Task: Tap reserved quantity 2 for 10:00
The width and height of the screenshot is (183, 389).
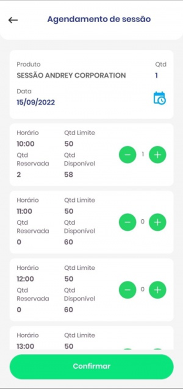Action: point(19,175)
